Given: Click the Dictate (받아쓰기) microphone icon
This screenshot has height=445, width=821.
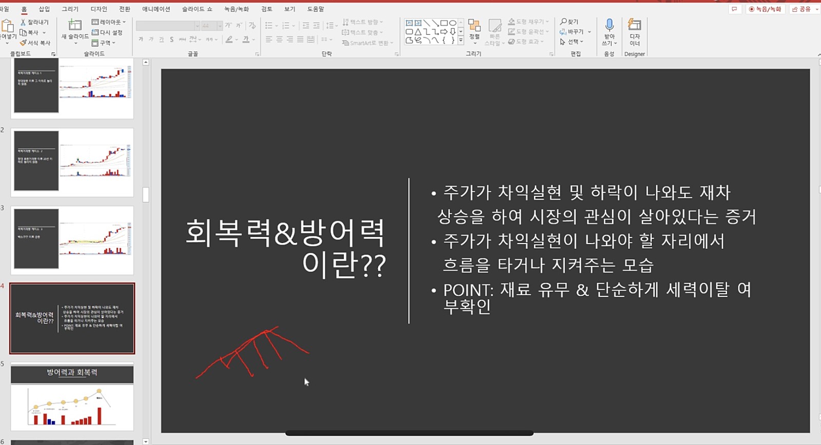Looking at the screenshot, I should (x=609, y=26).
